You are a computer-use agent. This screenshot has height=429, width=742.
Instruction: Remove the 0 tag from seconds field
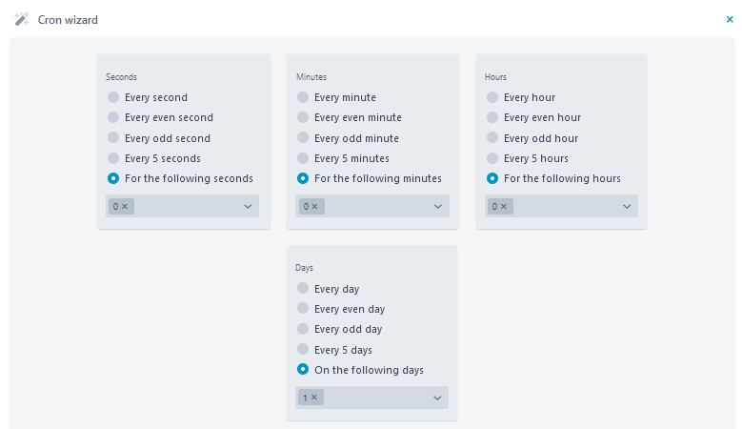pyautogui.click(x=125, y=207)
